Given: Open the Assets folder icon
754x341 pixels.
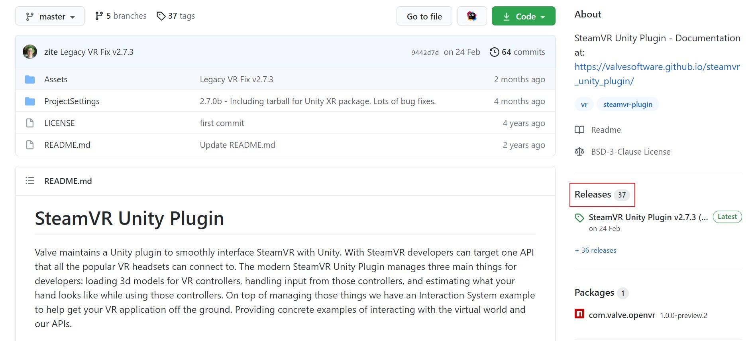Looking at the screenshot, I should (x=30, y=79).
